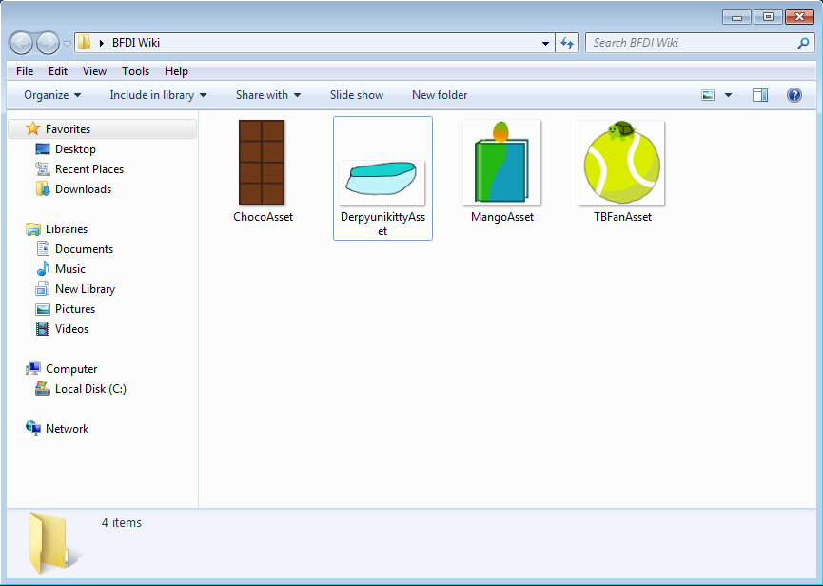Open the ChocoAsset chocolate bar image
The height and width of the screenshot is (586, 823).
[263, 163]
